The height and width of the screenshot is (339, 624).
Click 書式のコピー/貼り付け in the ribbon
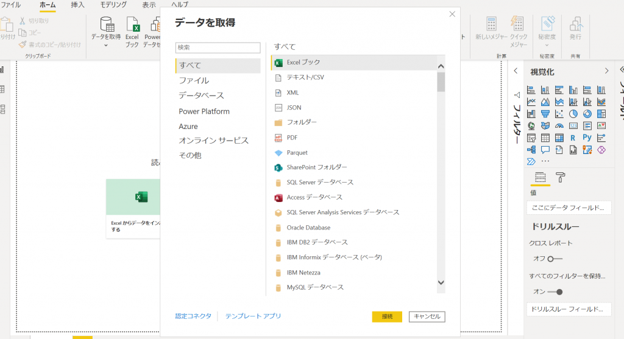tap(50, 45)
